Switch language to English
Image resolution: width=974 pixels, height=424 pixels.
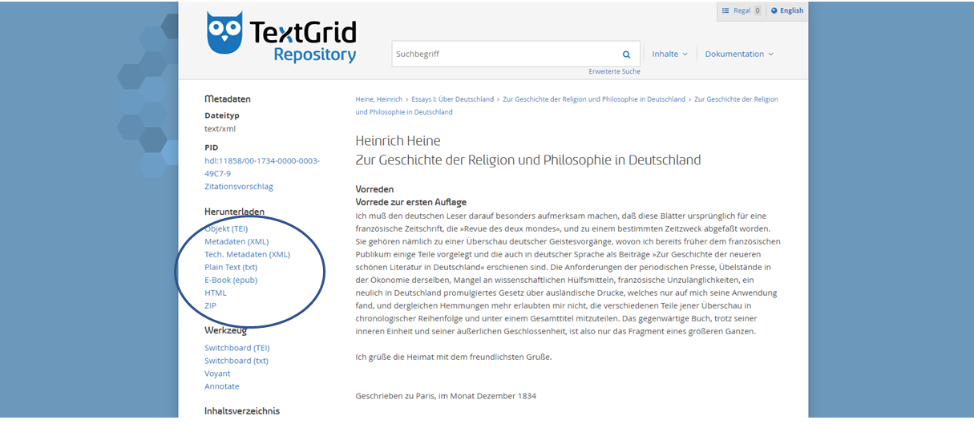coord(787,10)
